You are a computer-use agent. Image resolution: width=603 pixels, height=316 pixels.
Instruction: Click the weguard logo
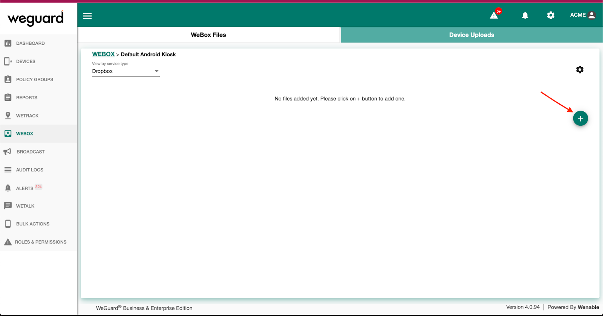36,18
